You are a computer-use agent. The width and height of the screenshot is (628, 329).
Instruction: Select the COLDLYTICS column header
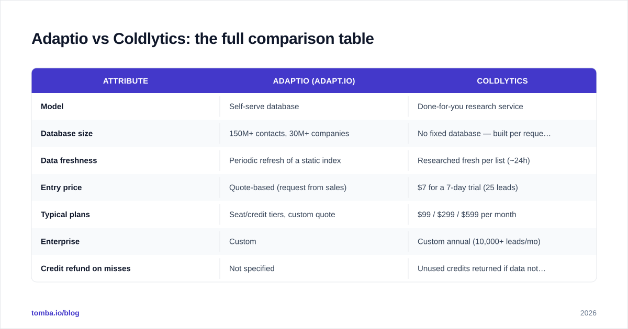(x=502, y=81)
